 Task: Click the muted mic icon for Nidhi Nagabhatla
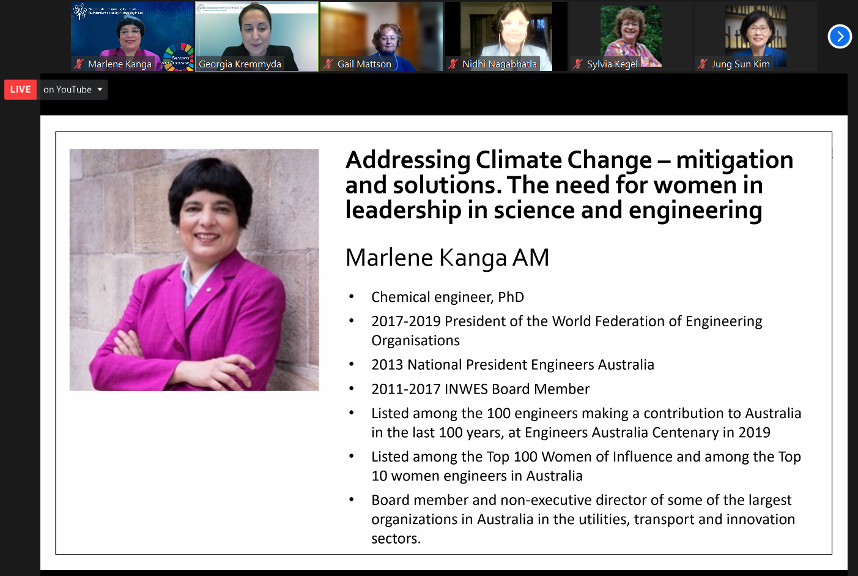tap(453, 64)
